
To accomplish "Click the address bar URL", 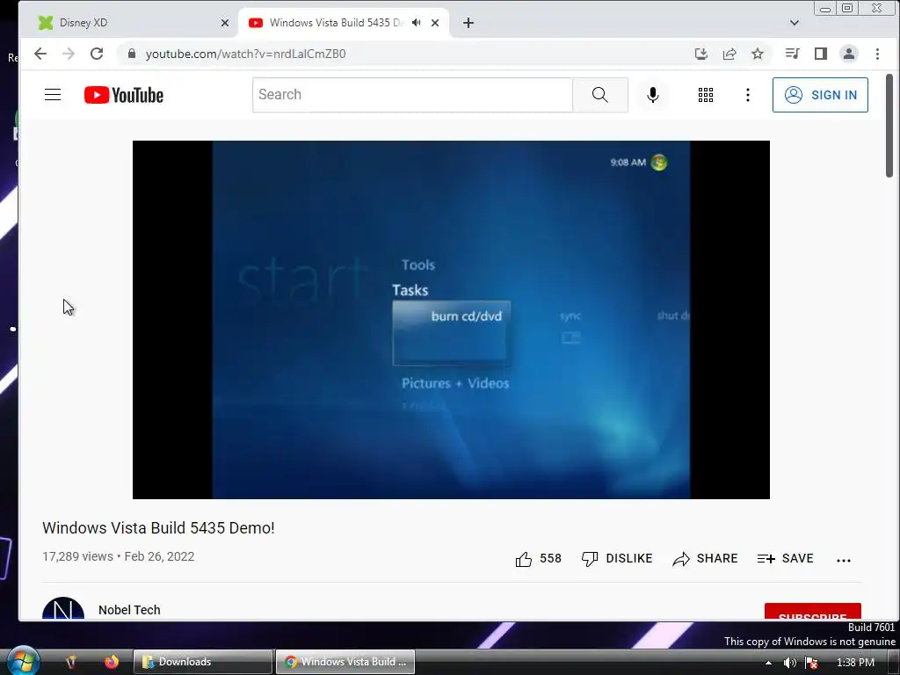I will tap(246, 54).
